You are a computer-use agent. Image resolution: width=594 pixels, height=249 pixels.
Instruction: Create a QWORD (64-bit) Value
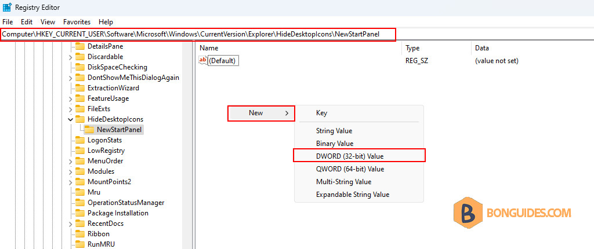pos(359,169)
